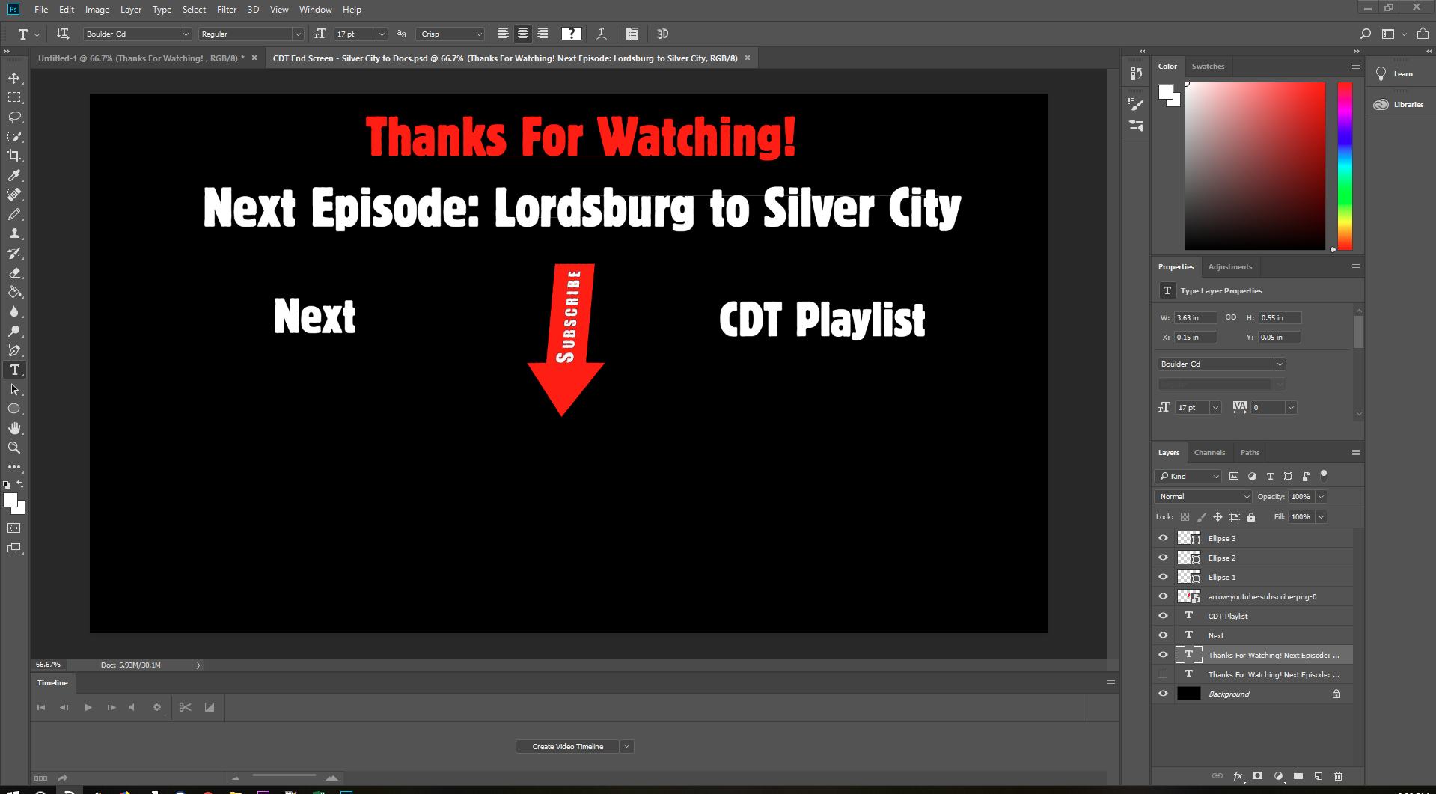This screenshot has width=1436, height=794.
Task: Hide the Background layer
Action: [x=1163, y=693]
